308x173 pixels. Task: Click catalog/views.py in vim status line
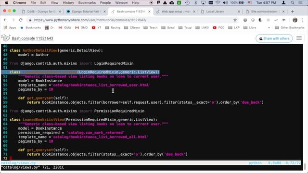click(18, 163)
